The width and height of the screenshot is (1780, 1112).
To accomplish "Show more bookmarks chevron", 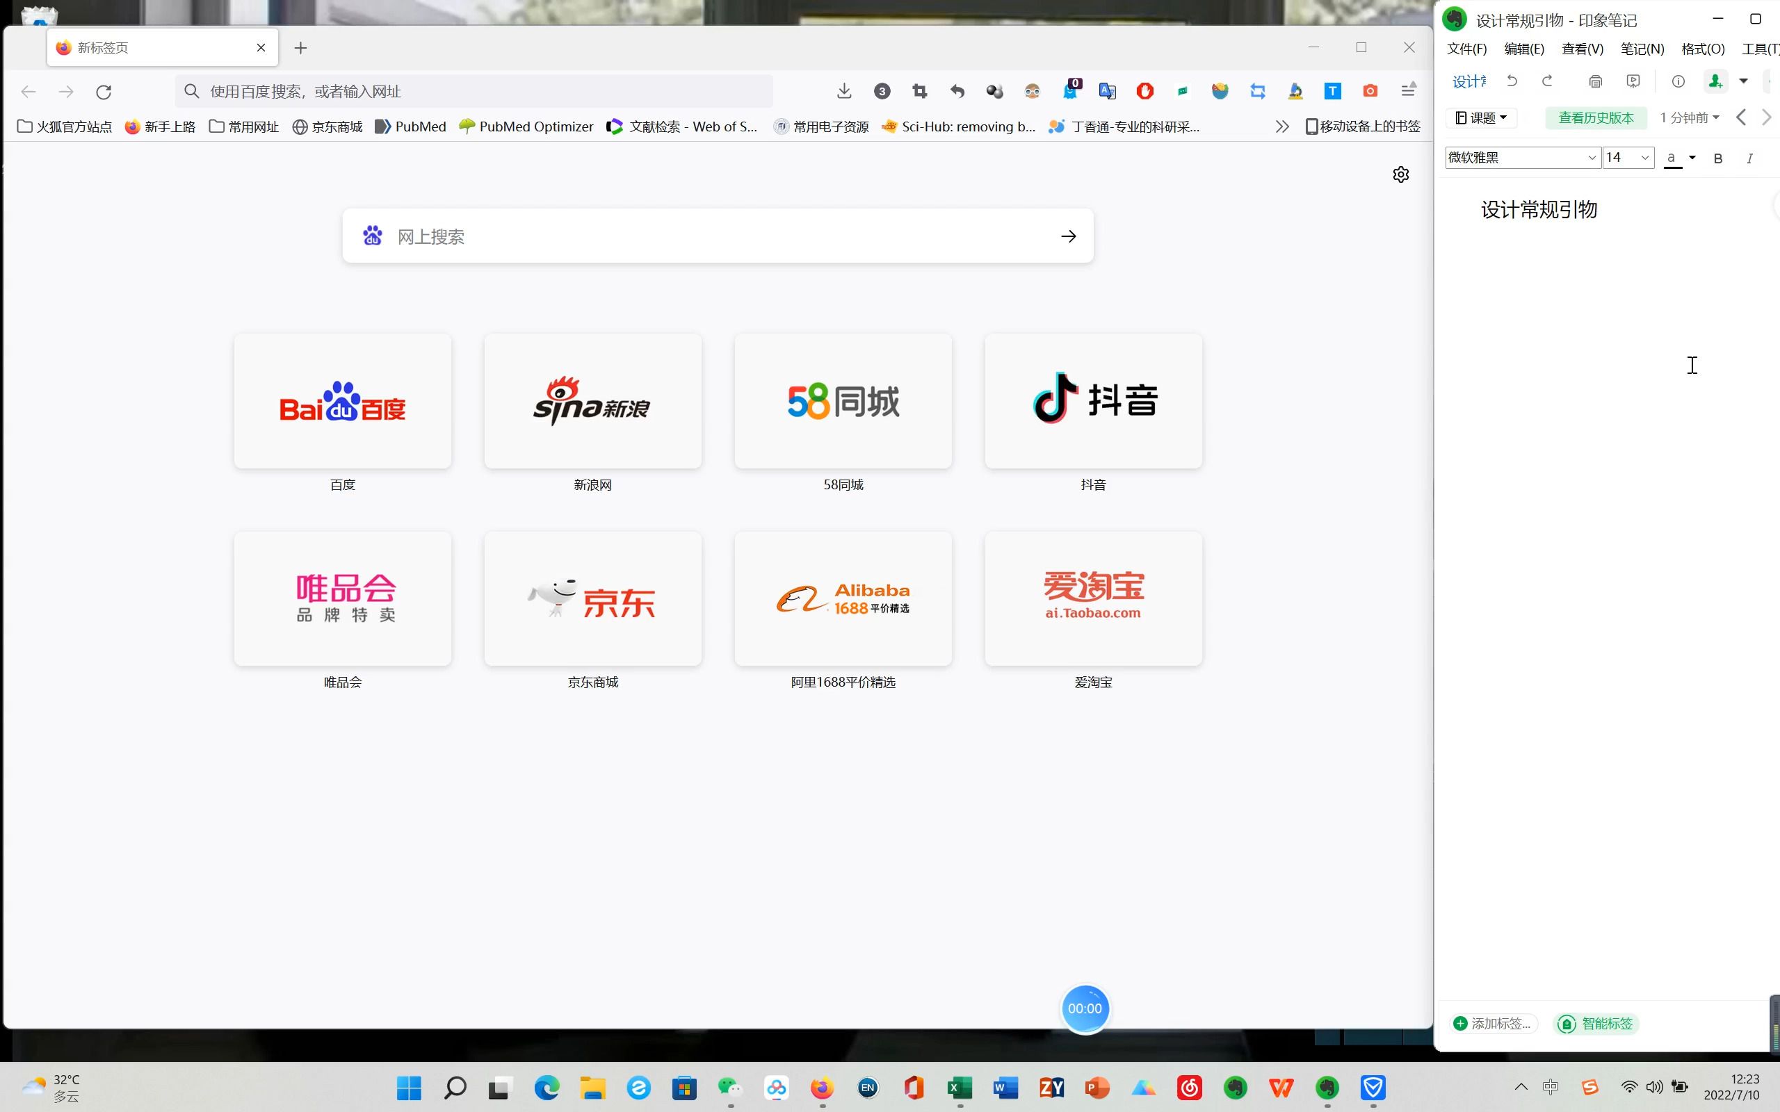I will click(x=1281, y=126).
